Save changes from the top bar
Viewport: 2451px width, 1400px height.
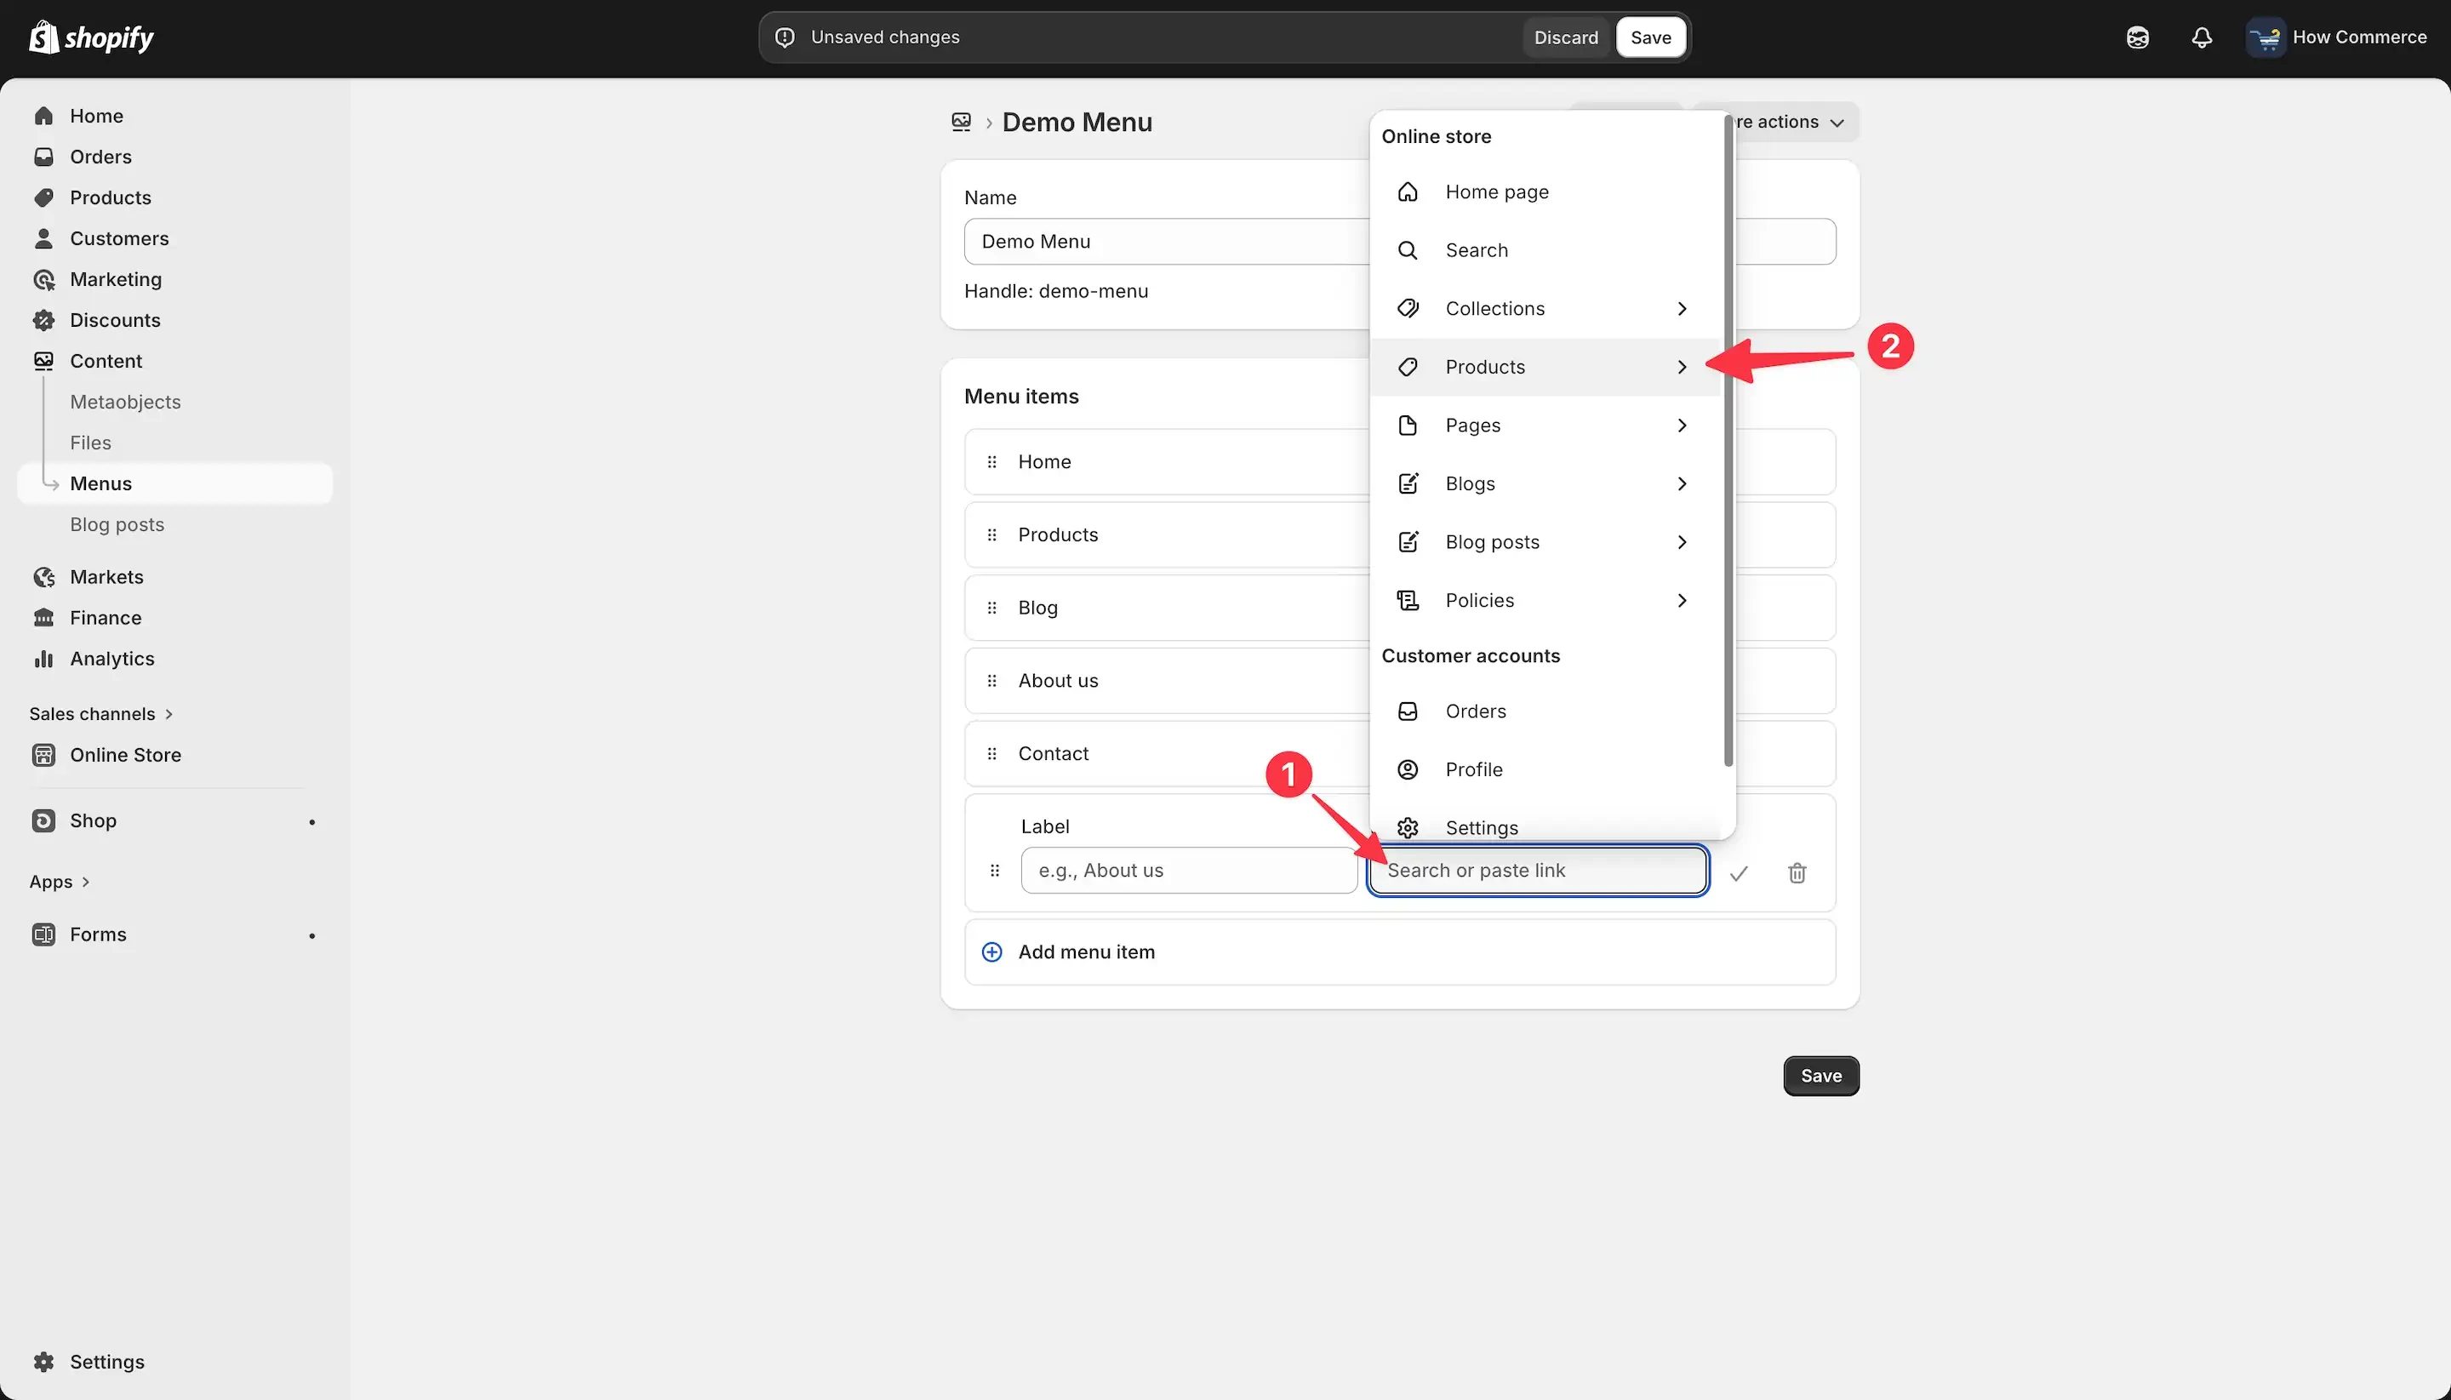click(x=1650, y=37)
